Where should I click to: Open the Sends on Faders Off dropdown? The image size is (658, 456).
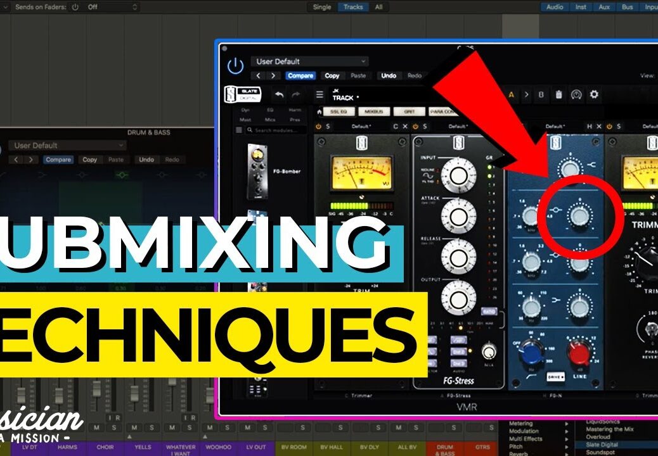111,7
